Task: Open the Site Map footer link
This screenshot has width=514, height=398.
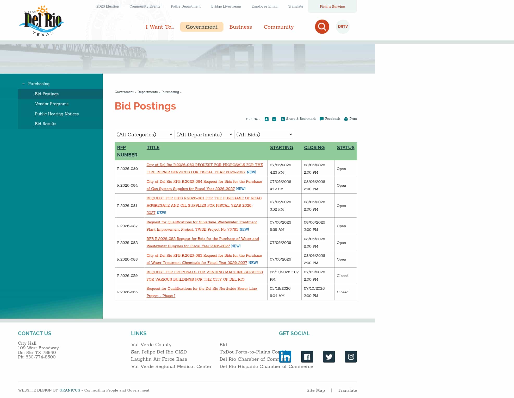Action: click(x=316, y=390)
